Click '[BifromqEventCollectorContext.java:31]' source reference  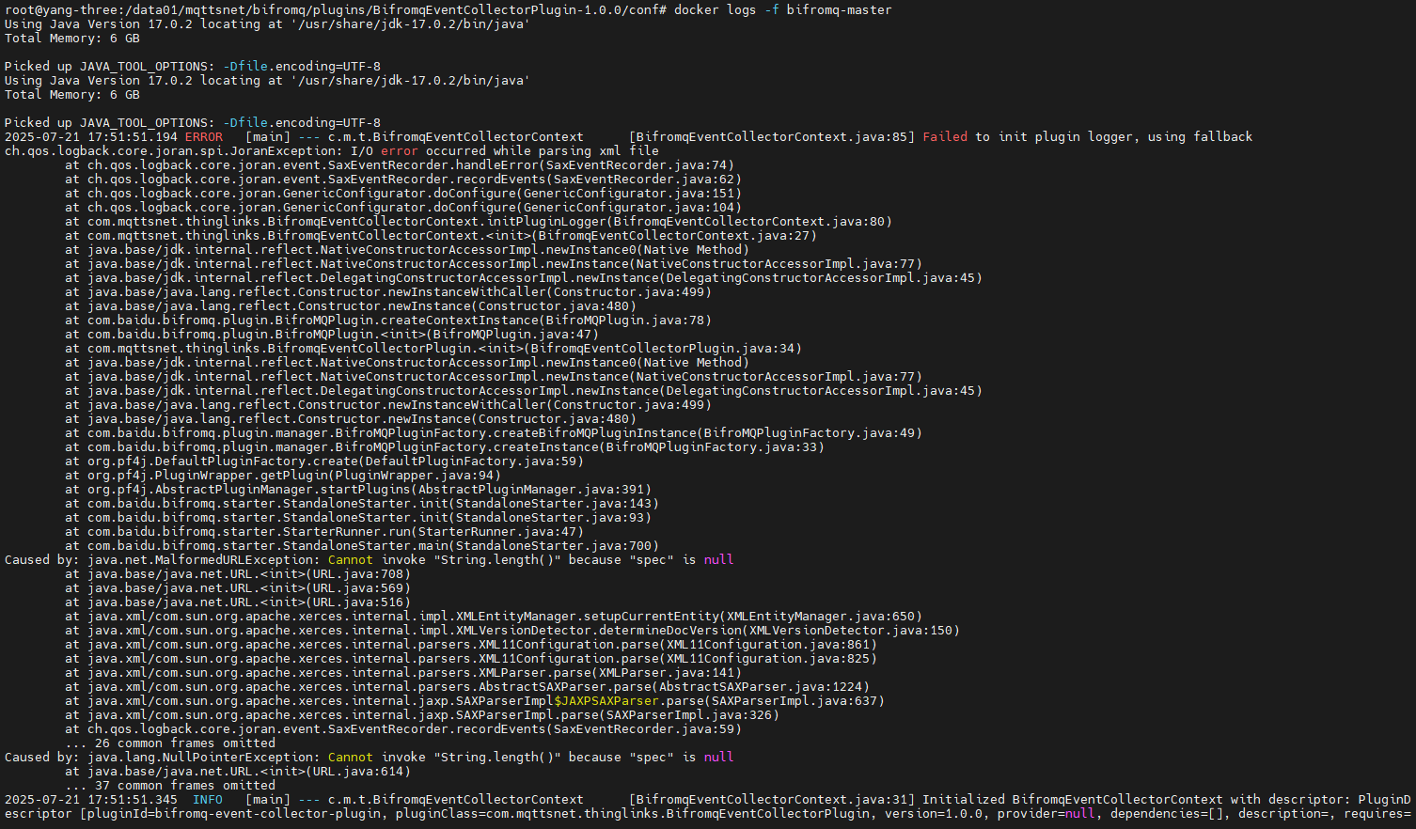pyautogui.click(x=772, y=800)
